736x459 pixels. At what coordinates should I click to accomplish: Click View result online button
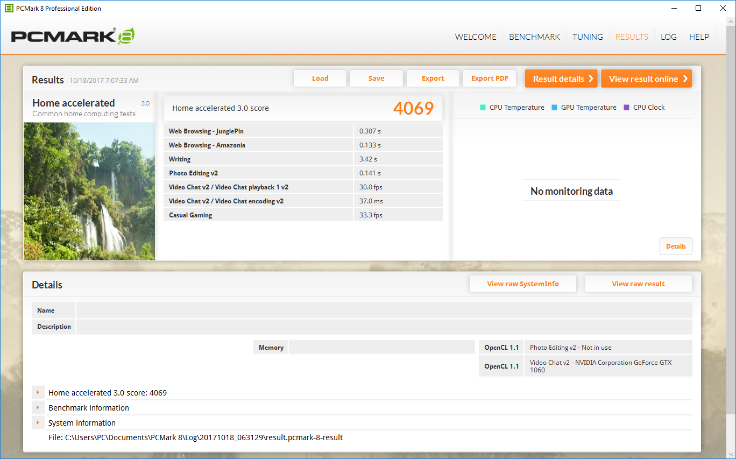[646, 79]
